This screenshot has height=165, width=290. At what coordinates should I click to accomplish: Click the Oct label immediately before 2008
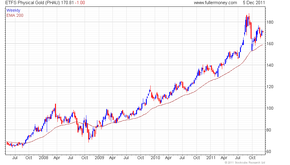click(29, 158)
